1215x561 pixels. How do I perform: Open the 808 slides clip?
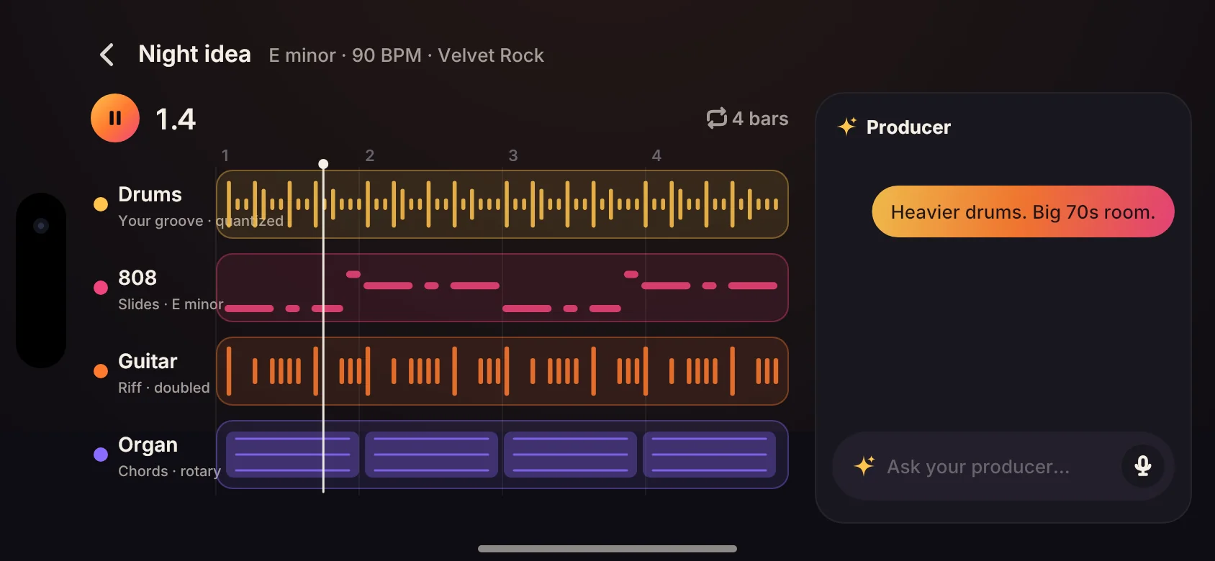pos(502,288)
